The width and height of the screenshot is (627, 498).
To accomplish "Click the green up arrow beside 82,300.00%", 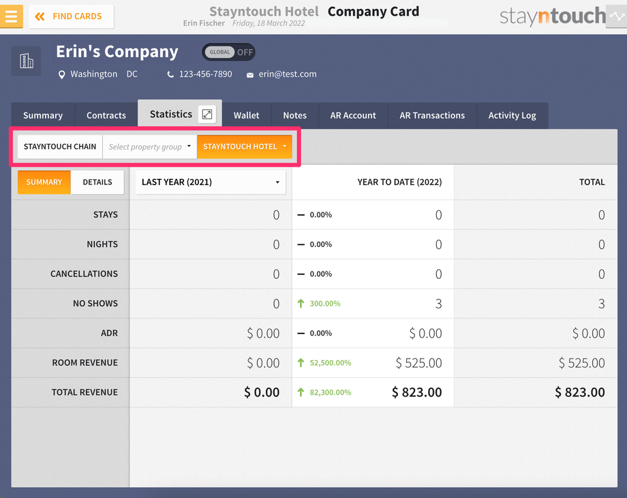I will [x=301, y=393].
